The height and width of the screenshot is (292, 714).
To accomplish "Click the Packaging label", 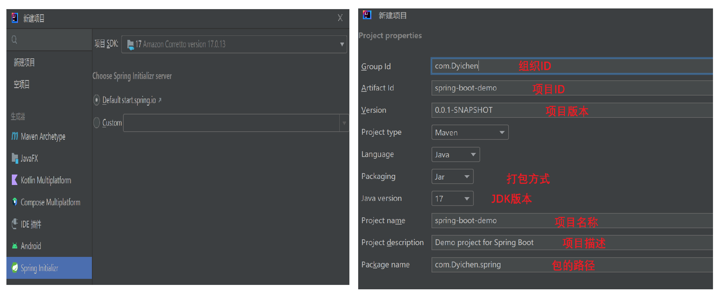I will [x=378, y=176].
